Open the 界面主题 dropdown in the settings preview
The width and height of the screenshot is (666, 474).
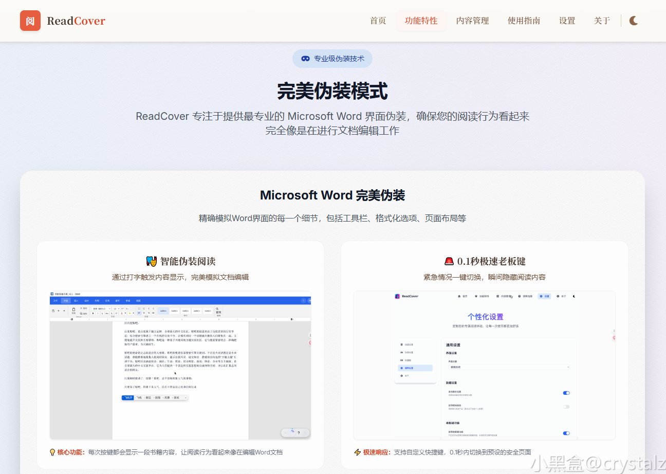tap(509, 367)
